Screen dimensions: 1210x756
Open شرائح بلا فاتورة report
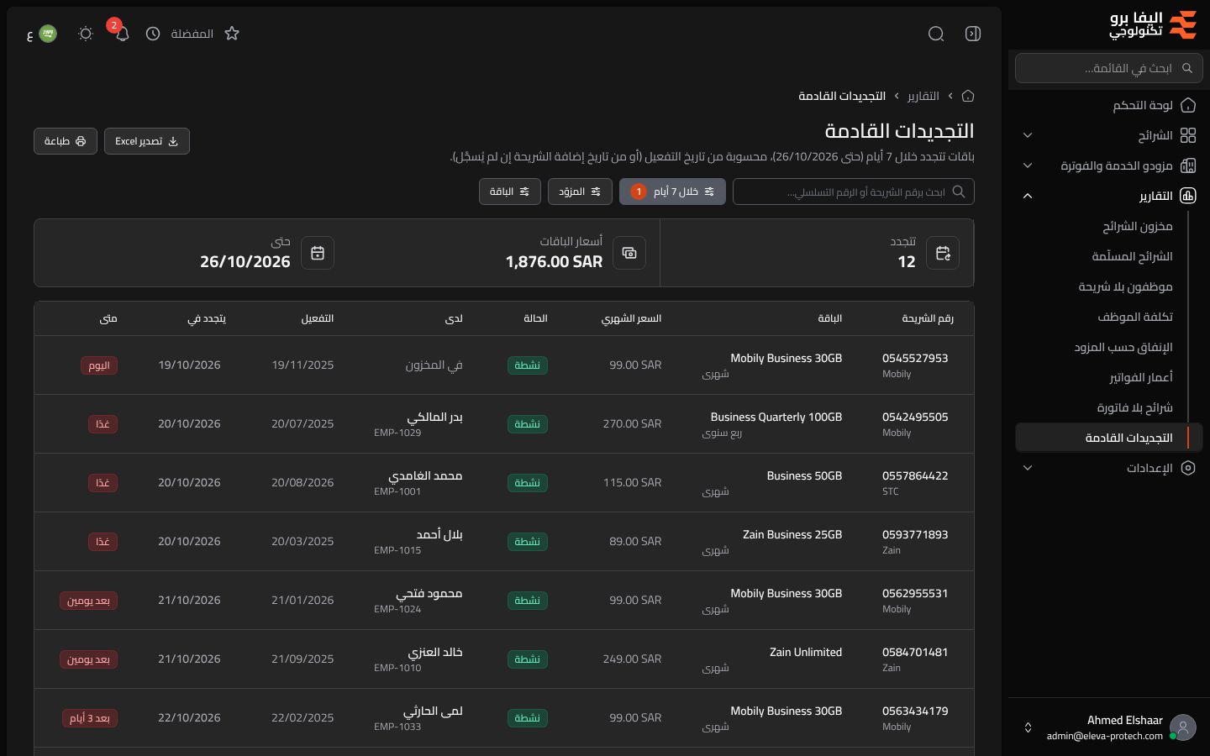pyautogui.click(x=1134, y=407)
